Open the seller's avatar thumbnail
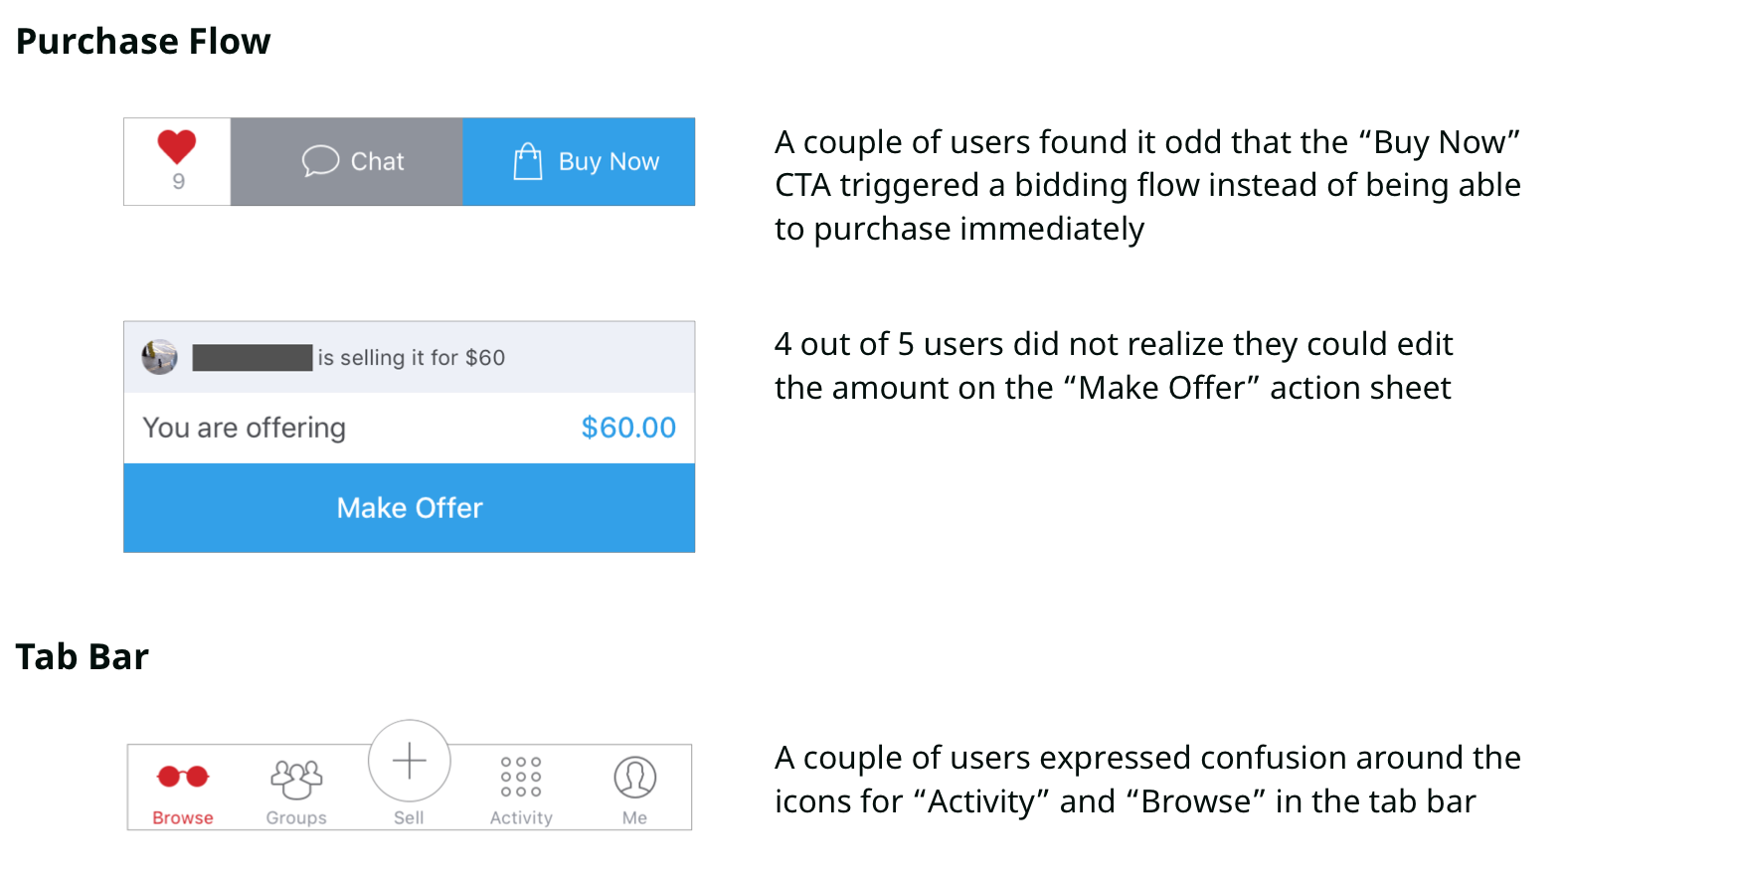The width and height of the screenshot is (1740, 882). (x=157, y=356)
